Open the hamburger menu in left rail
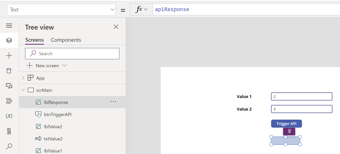Screen dimensions: 340x154 [x=9, y=26]
